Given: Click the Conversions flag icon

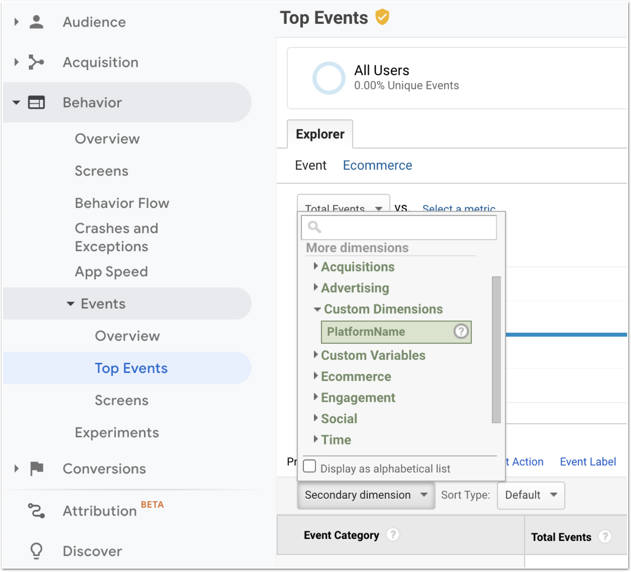Looking at the screenshot, I should click(37, 469).
